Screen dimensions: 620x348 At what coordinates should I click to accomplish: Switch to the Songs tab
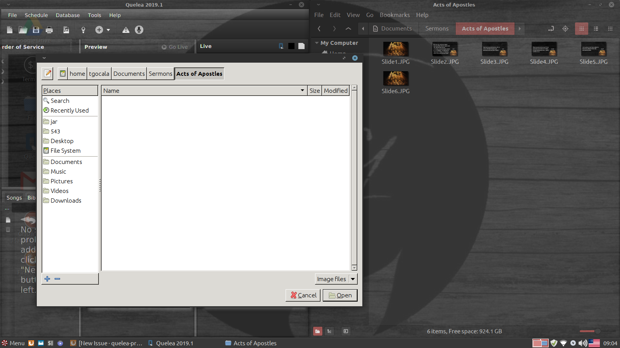(14, 198)
